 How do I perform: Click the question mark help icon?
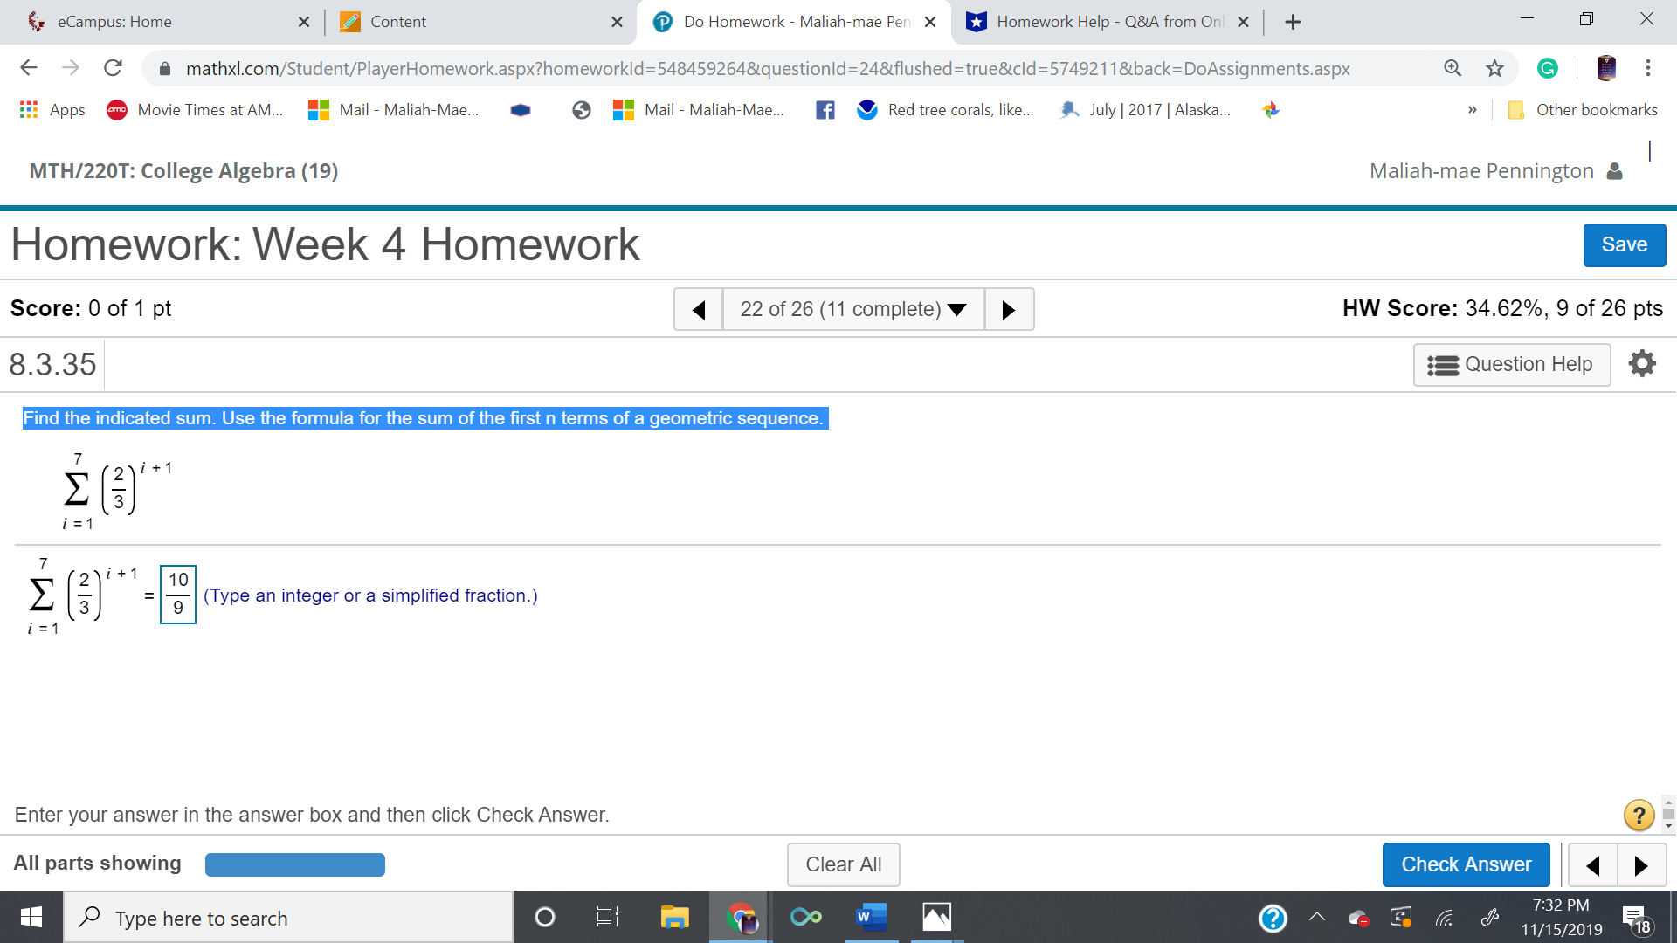(x=1639, y=815)
